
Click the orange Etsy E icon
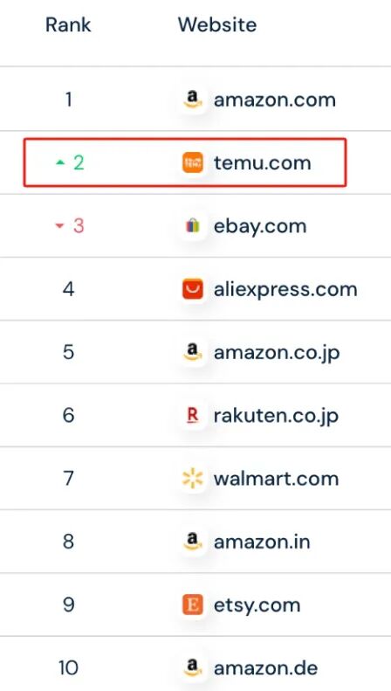point(193,605)
